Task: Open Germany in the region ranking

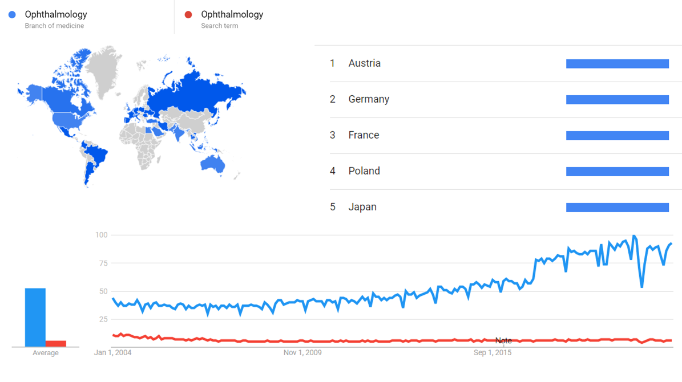Action: 369,99
